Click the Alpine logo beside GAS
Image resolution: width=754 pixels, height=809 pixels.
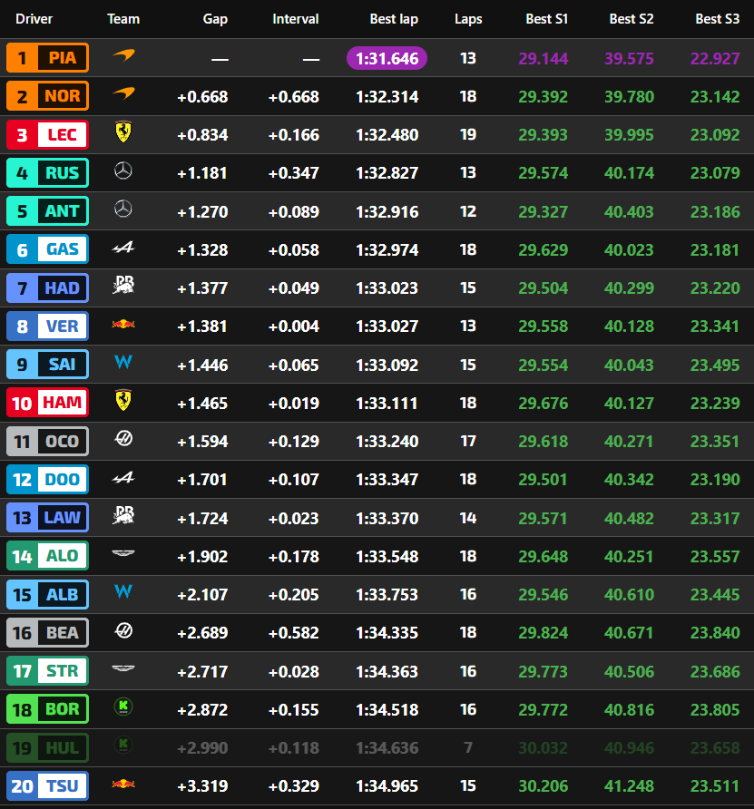click(123, 248)
